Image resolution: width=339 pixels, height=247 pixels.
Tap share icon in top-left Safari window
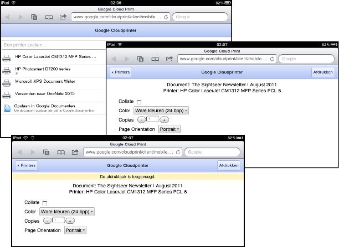(x=63, y=17)
